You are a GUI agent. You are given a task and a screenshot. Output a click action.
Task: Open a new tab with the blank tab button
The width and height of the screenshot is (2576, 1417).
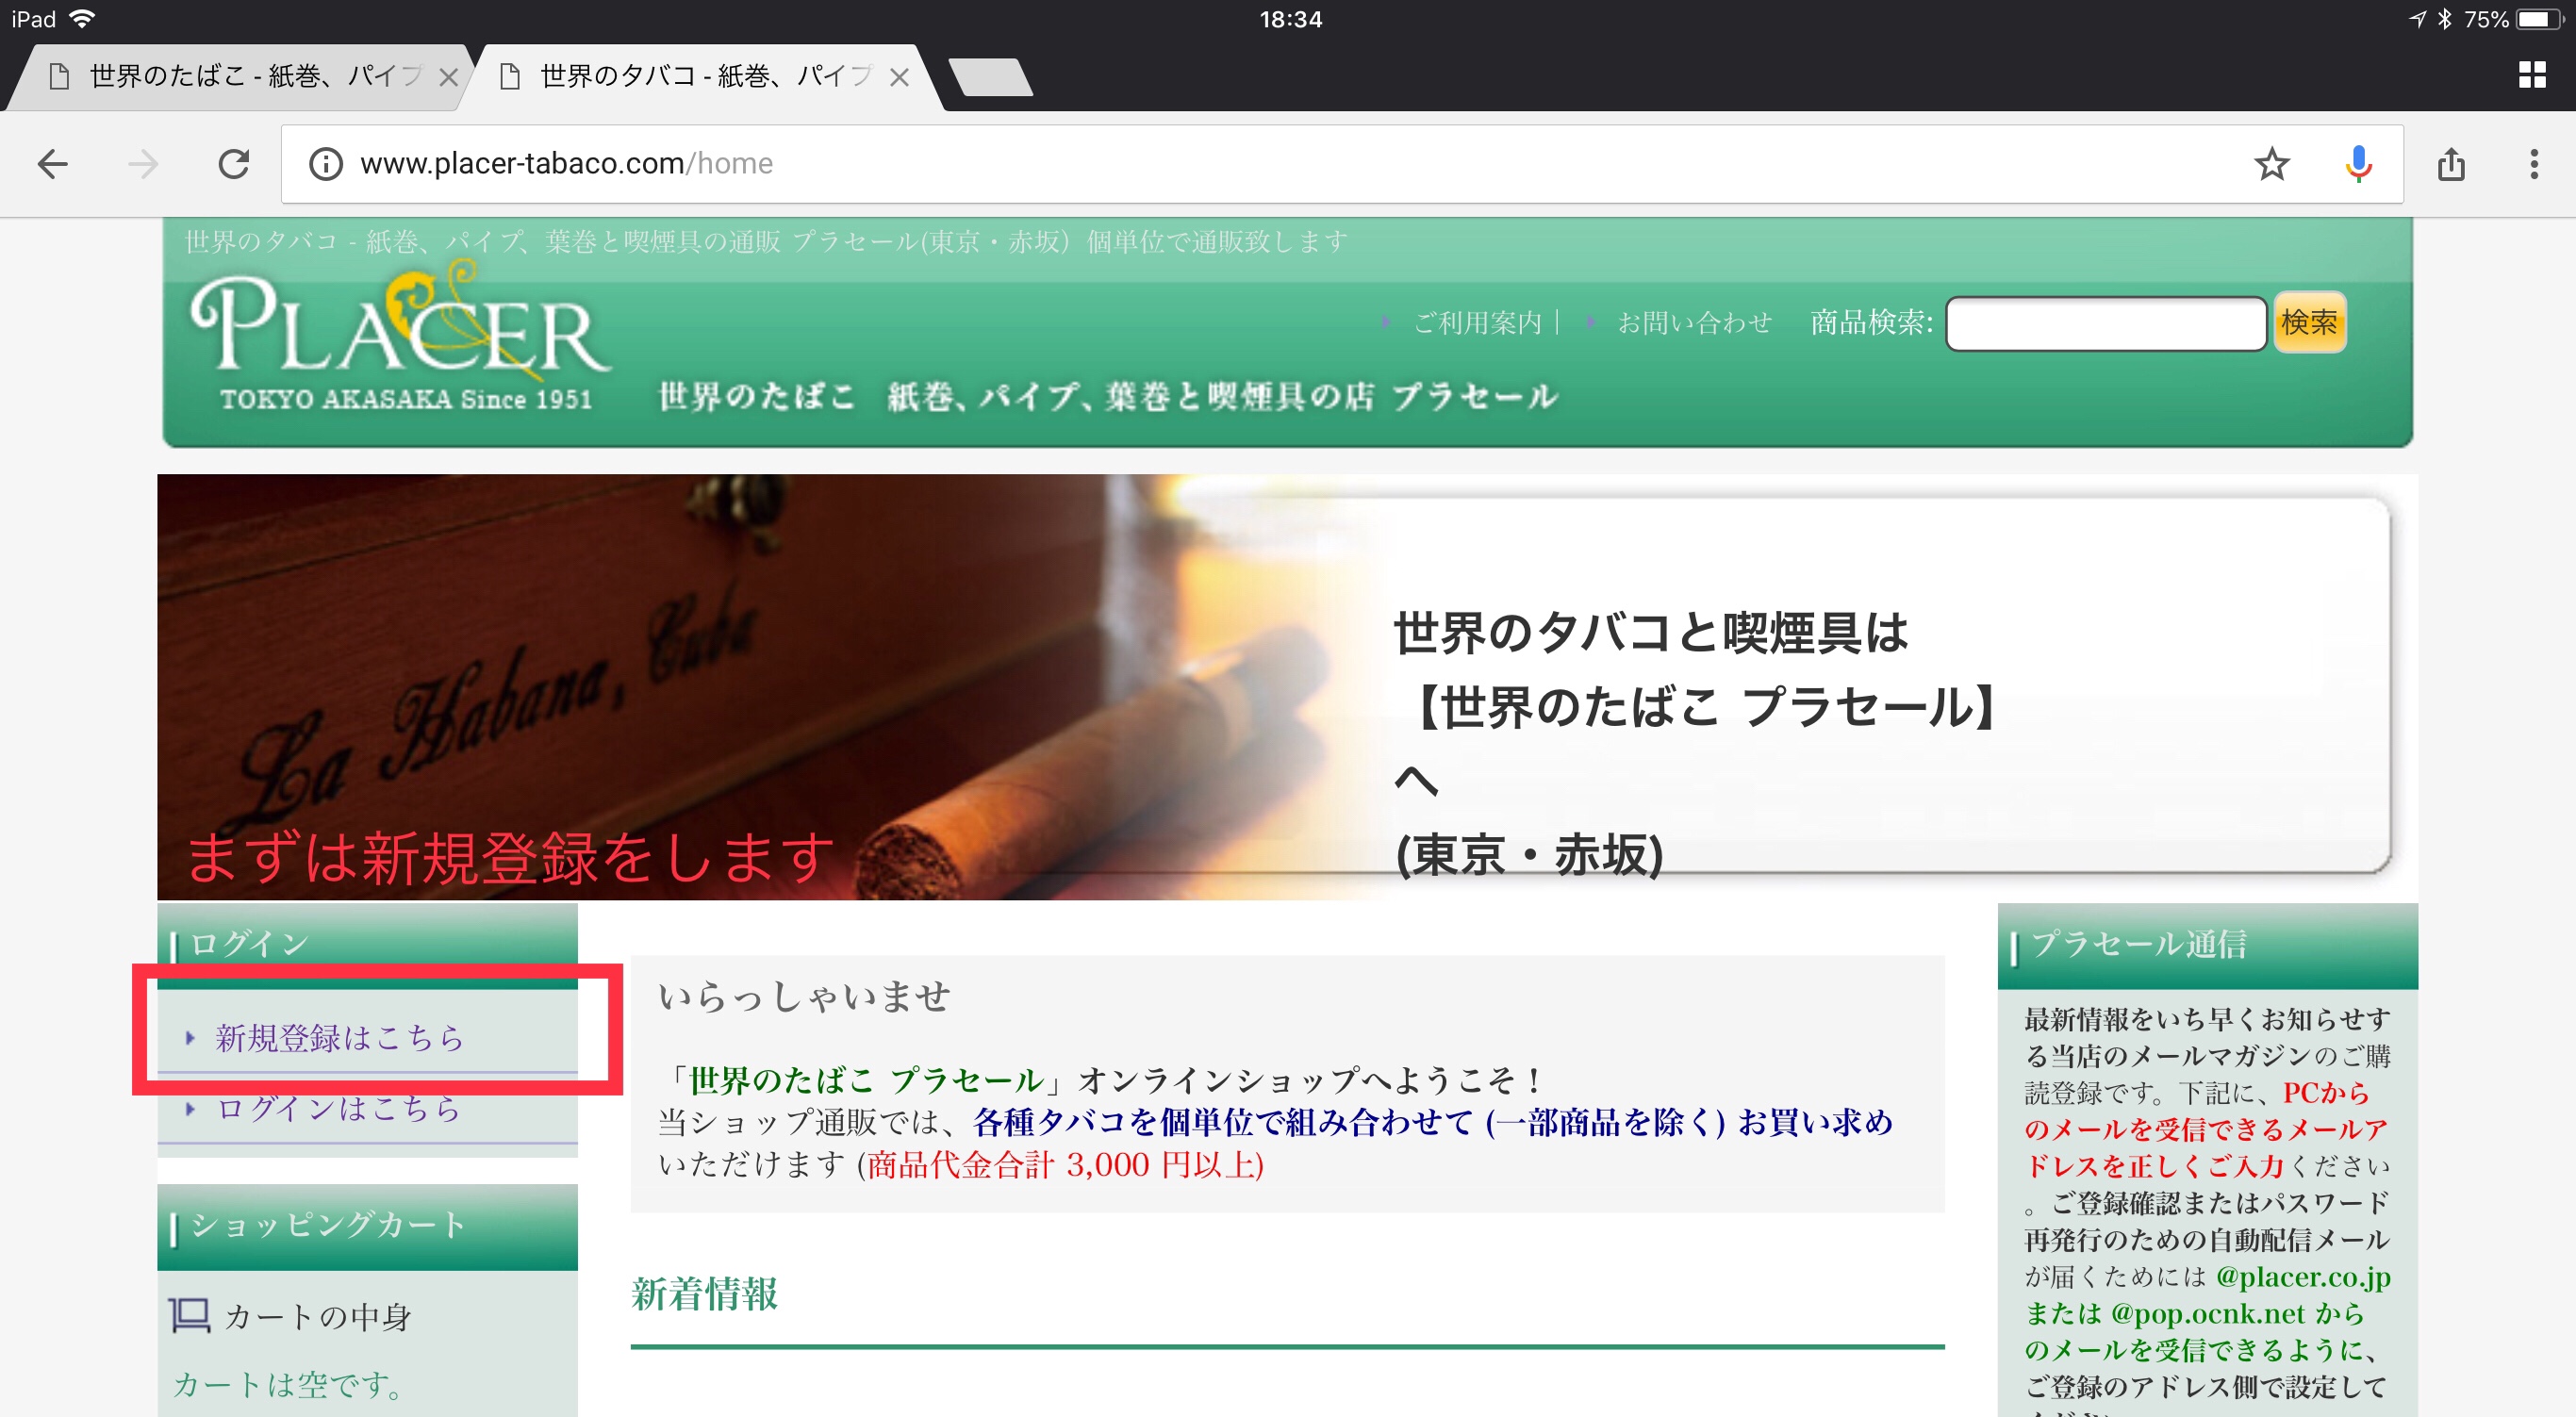coord(990,77)
